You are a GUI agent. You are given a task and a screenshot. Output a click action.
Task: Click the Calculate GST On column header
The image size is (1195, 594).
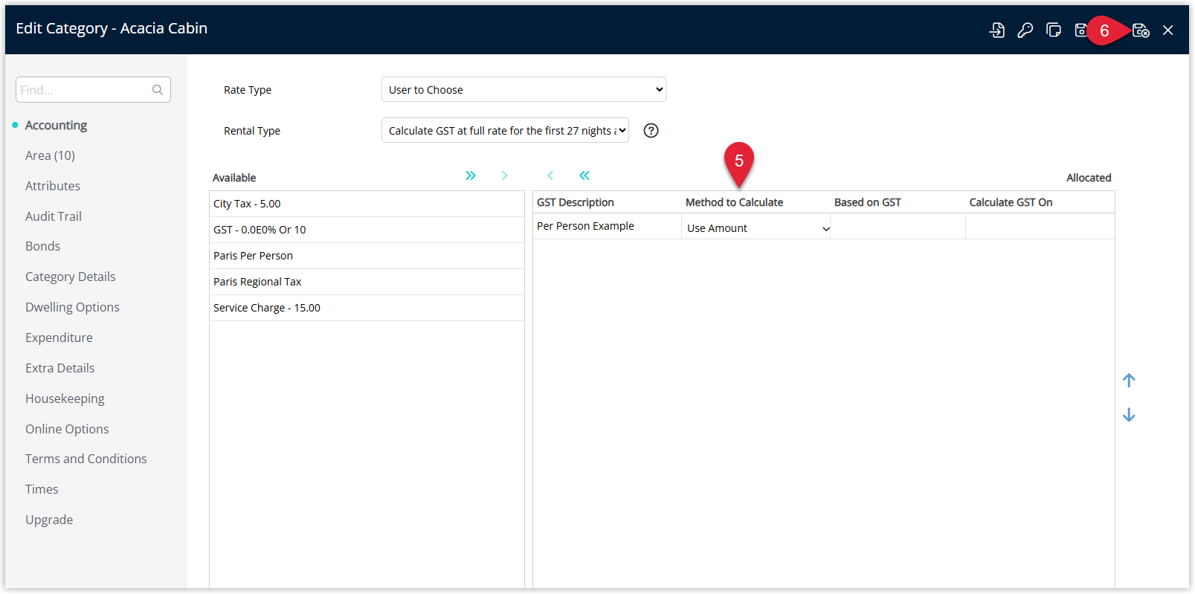click(1011, 202)
